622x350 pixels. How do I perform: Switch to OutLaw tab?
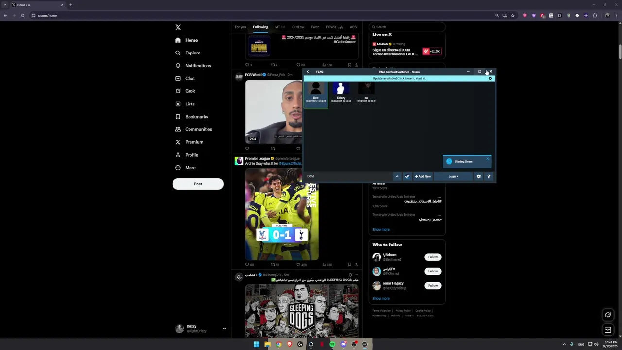click(298, 27)
